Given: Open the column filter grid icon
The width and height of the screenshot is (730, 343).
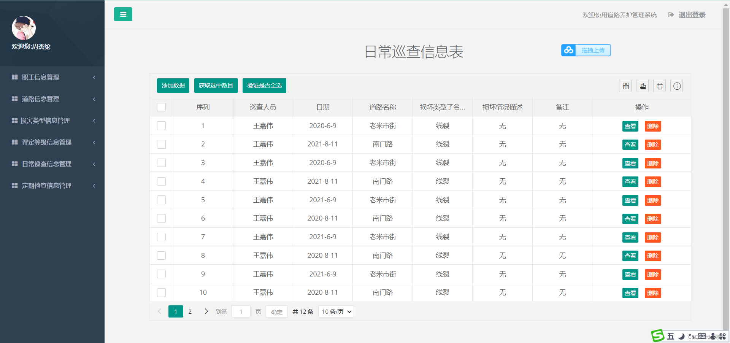Looking at the screenshot, I should (x=626, y=86).
